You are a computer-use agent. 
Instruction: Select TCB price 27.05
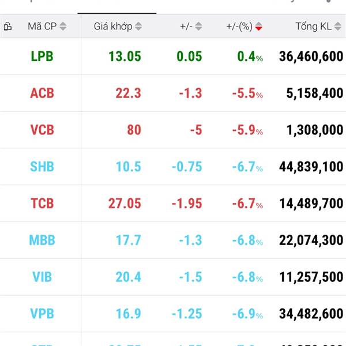point(125,203)
